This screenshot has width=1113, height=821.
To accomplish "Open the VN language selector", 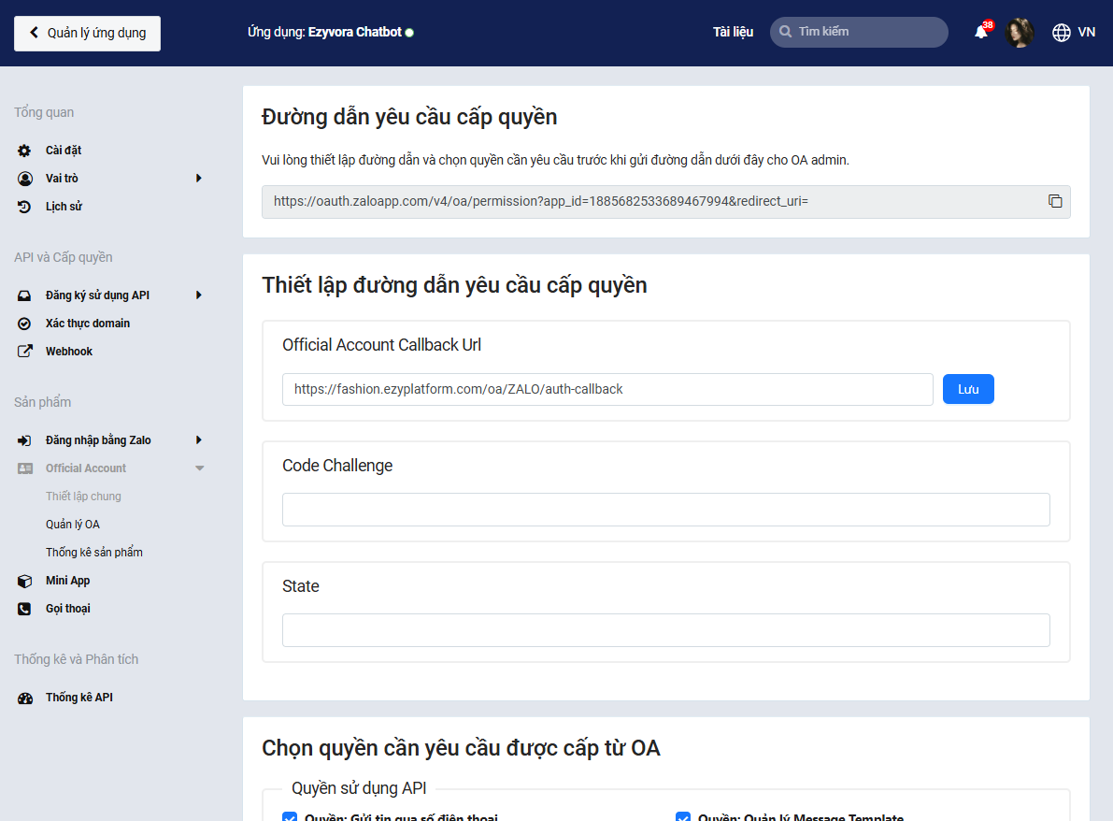I will [1086, 32].
